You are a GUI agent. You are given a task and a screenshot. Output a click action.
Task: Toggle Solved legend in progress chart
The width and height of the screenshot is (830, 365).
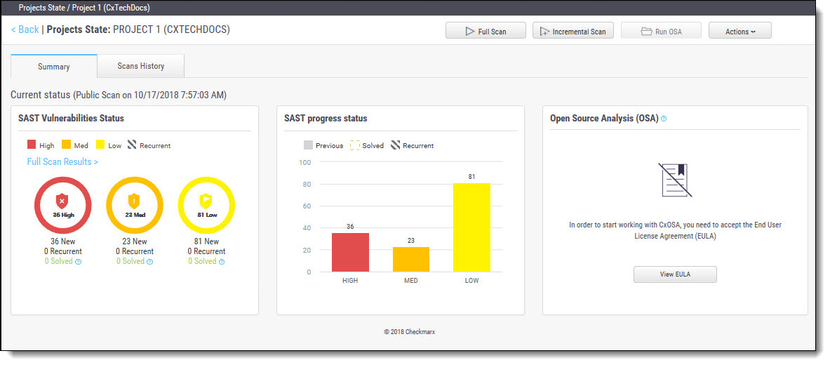click(367, 145)
